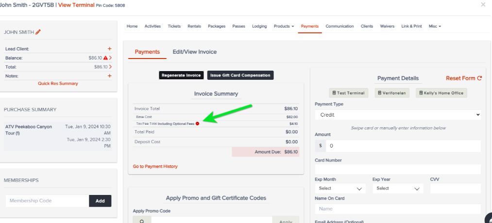This screenshot has width=492, height=223.
Task: Click the Reset Form refresh icon
Action: 479,78
